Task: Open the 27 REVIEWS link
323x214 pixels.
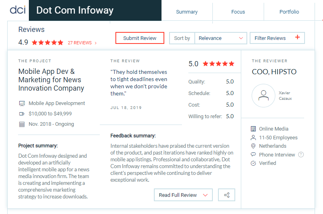Action: tap(80, 43)
